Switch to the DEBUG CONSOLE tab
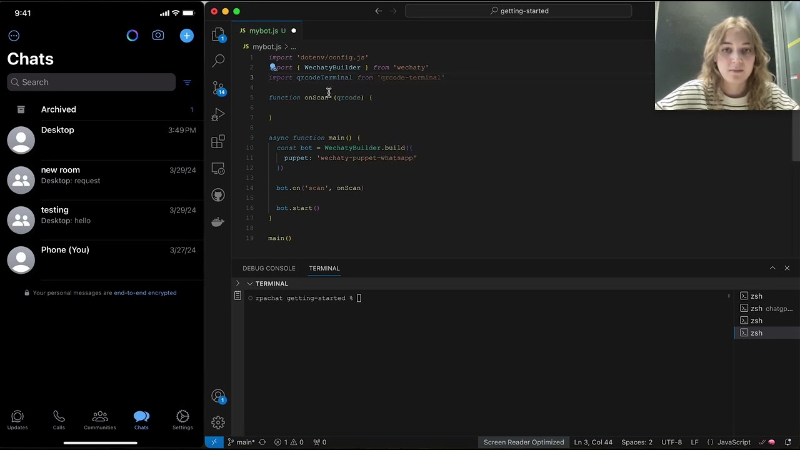This screenshot has width=800, height=450. coord(269,268)
